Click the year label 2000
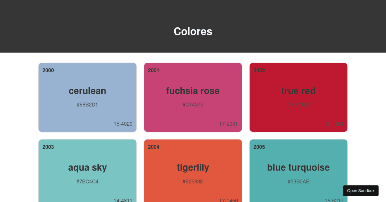 tap(48, 70)
